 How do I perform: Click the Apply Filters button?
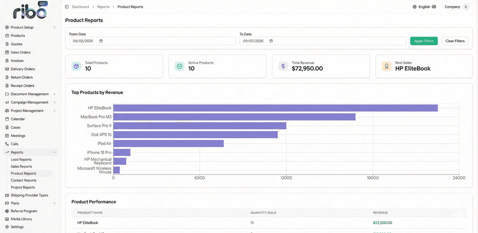[x=424, y=41]
